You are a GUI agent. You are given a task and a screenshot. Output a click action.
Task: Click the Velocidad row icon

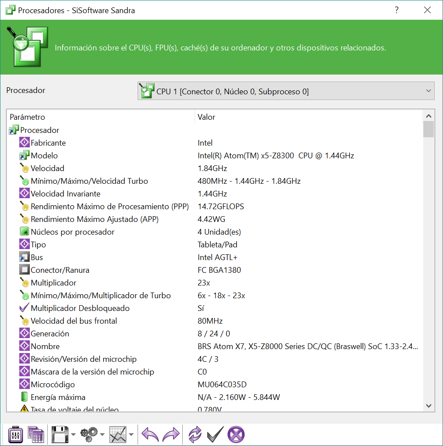(25, 168)
